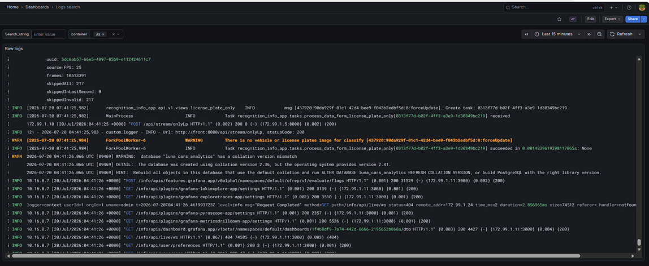Click the Edit button

click(x=590, y=19)
